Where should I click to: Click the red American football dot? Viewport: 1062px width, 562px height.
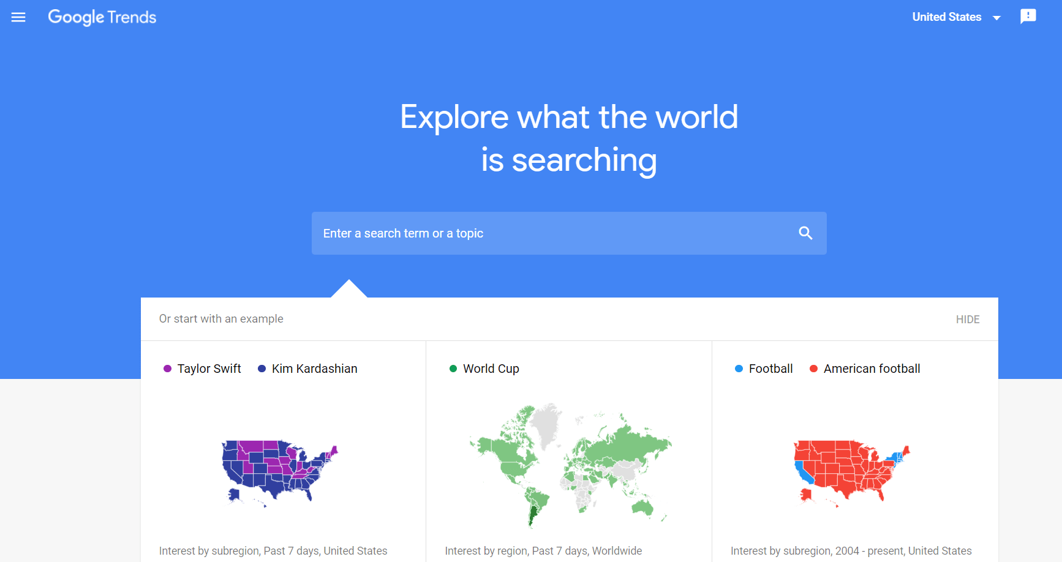(x=813, y=369)
